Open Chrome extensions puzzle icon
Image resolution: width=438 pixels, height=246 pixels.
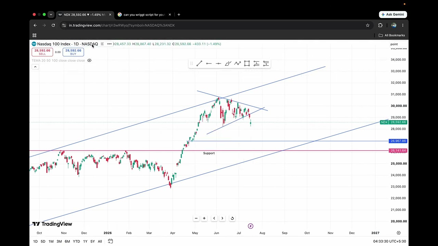pyautogui.click(x=380, y=25)
